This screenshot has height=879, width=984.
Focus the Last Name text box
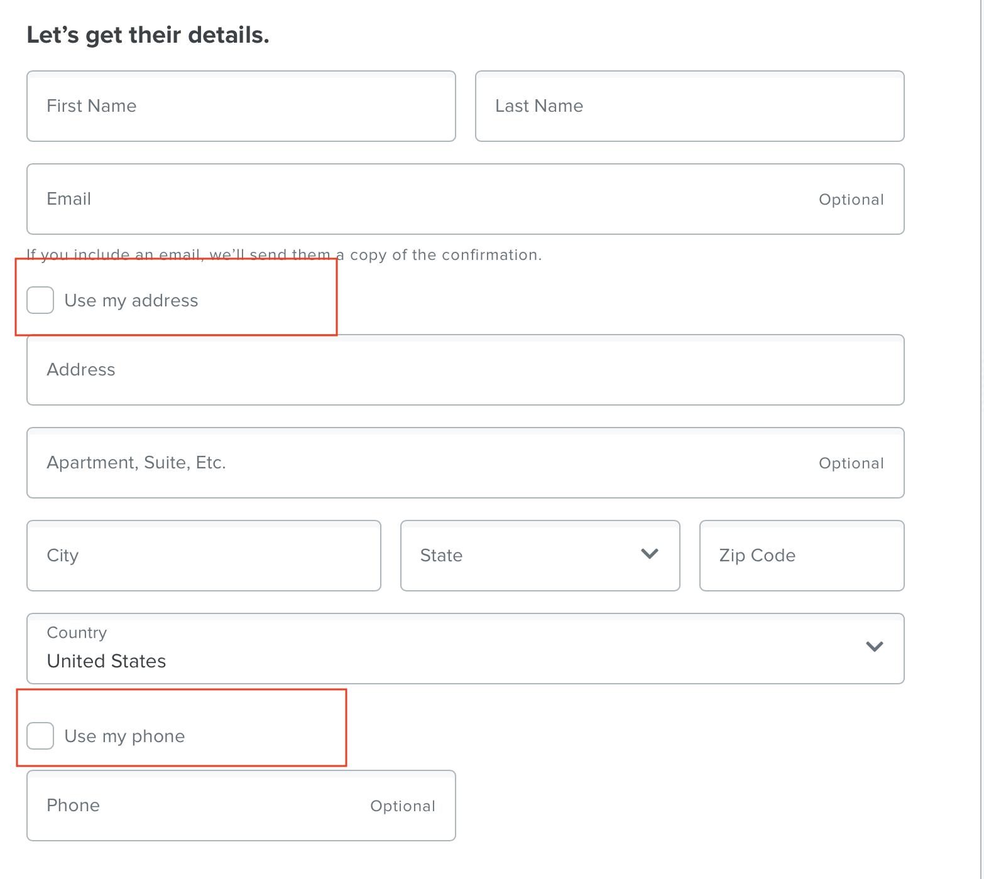pyautogui.click(x=689, y=106)
